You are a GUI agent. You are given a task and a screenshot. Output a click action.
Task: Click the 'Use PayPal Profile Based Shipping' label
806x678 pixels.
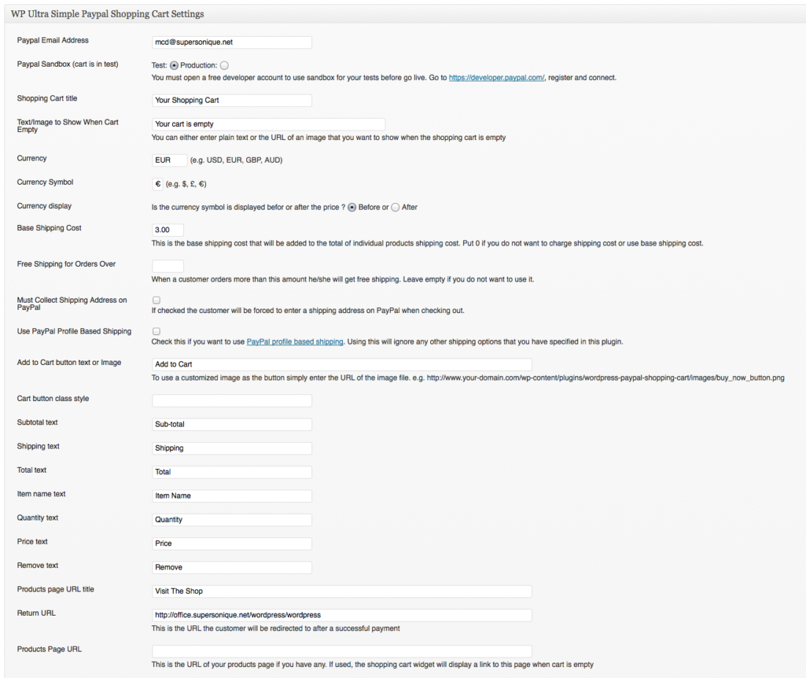74,331
